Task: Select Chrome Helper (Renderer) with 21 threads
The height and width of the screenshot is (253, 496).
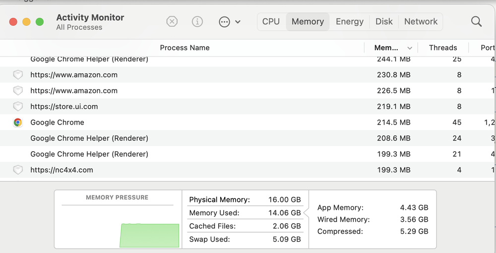Action: pos(89,154)
